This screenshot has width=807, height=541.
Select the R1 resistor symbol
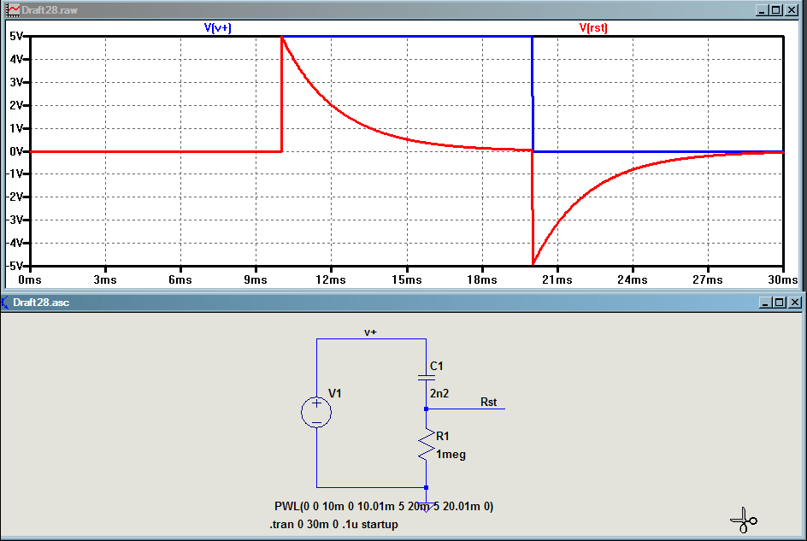coord(426,444)
